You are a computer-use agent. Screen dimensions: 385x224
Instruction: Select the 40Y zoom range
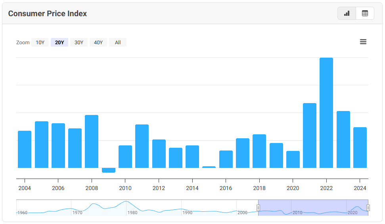click(x=98, y=43)
